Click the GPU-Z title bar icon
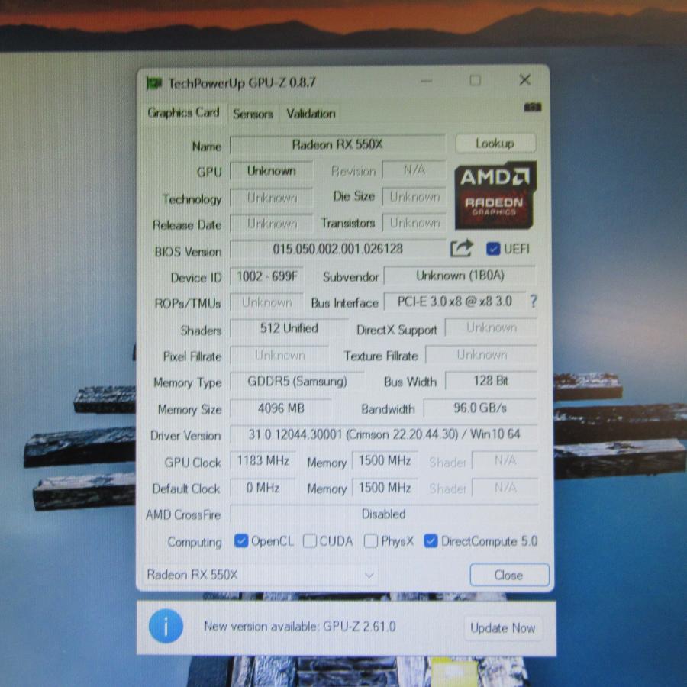The height and width of the screenshot is (687, 687). [155, 82]
